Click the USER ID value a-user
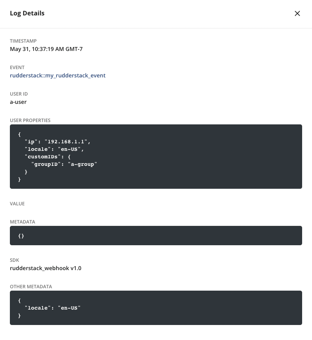The height and width of the screenshot is (340, 312). coord(18,101)
